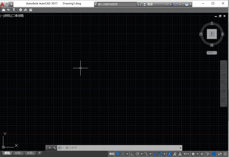This screenshot has width=229, height=157.
Task: Add a new layout with plus tab
Action: (39, 153)
